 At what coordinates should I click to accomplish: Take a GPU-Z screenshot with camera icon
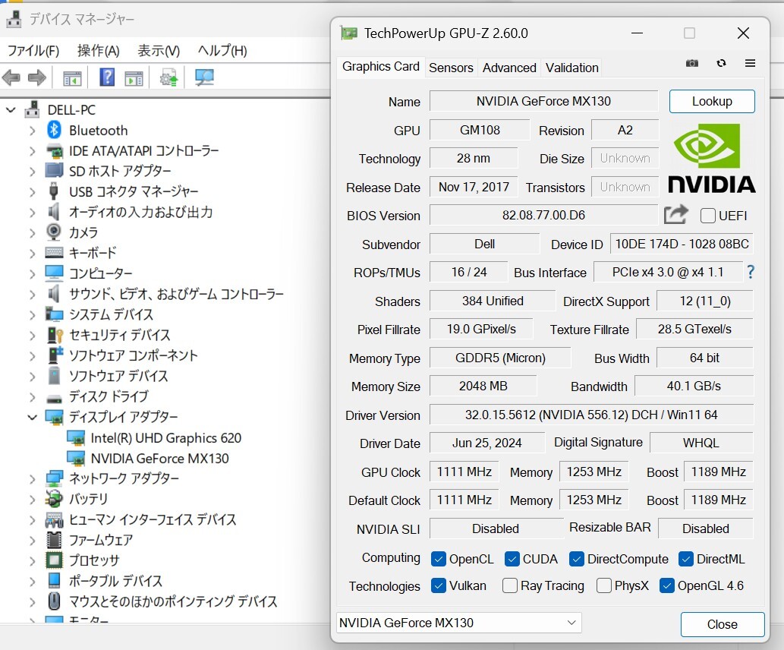tap(692, 63)
